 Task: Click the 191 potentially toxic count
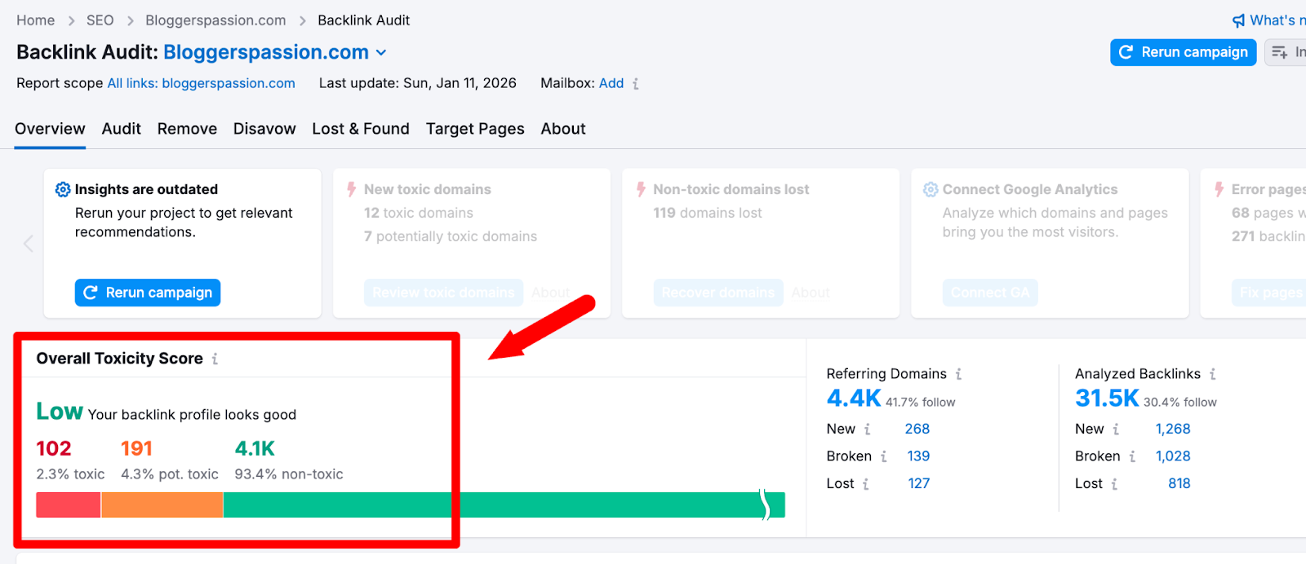point(137,449)
